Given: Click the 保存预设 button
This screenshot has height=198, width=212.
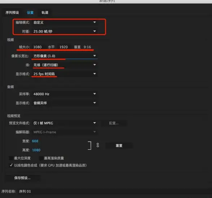Looking at the screenshot, I should [x=22, y=178].
